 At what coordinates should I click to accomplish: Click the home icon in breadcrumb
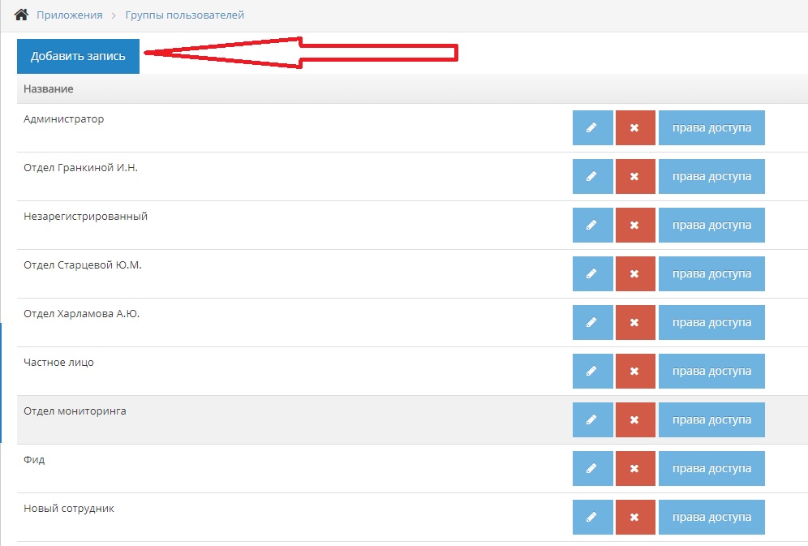click(22, 15)
